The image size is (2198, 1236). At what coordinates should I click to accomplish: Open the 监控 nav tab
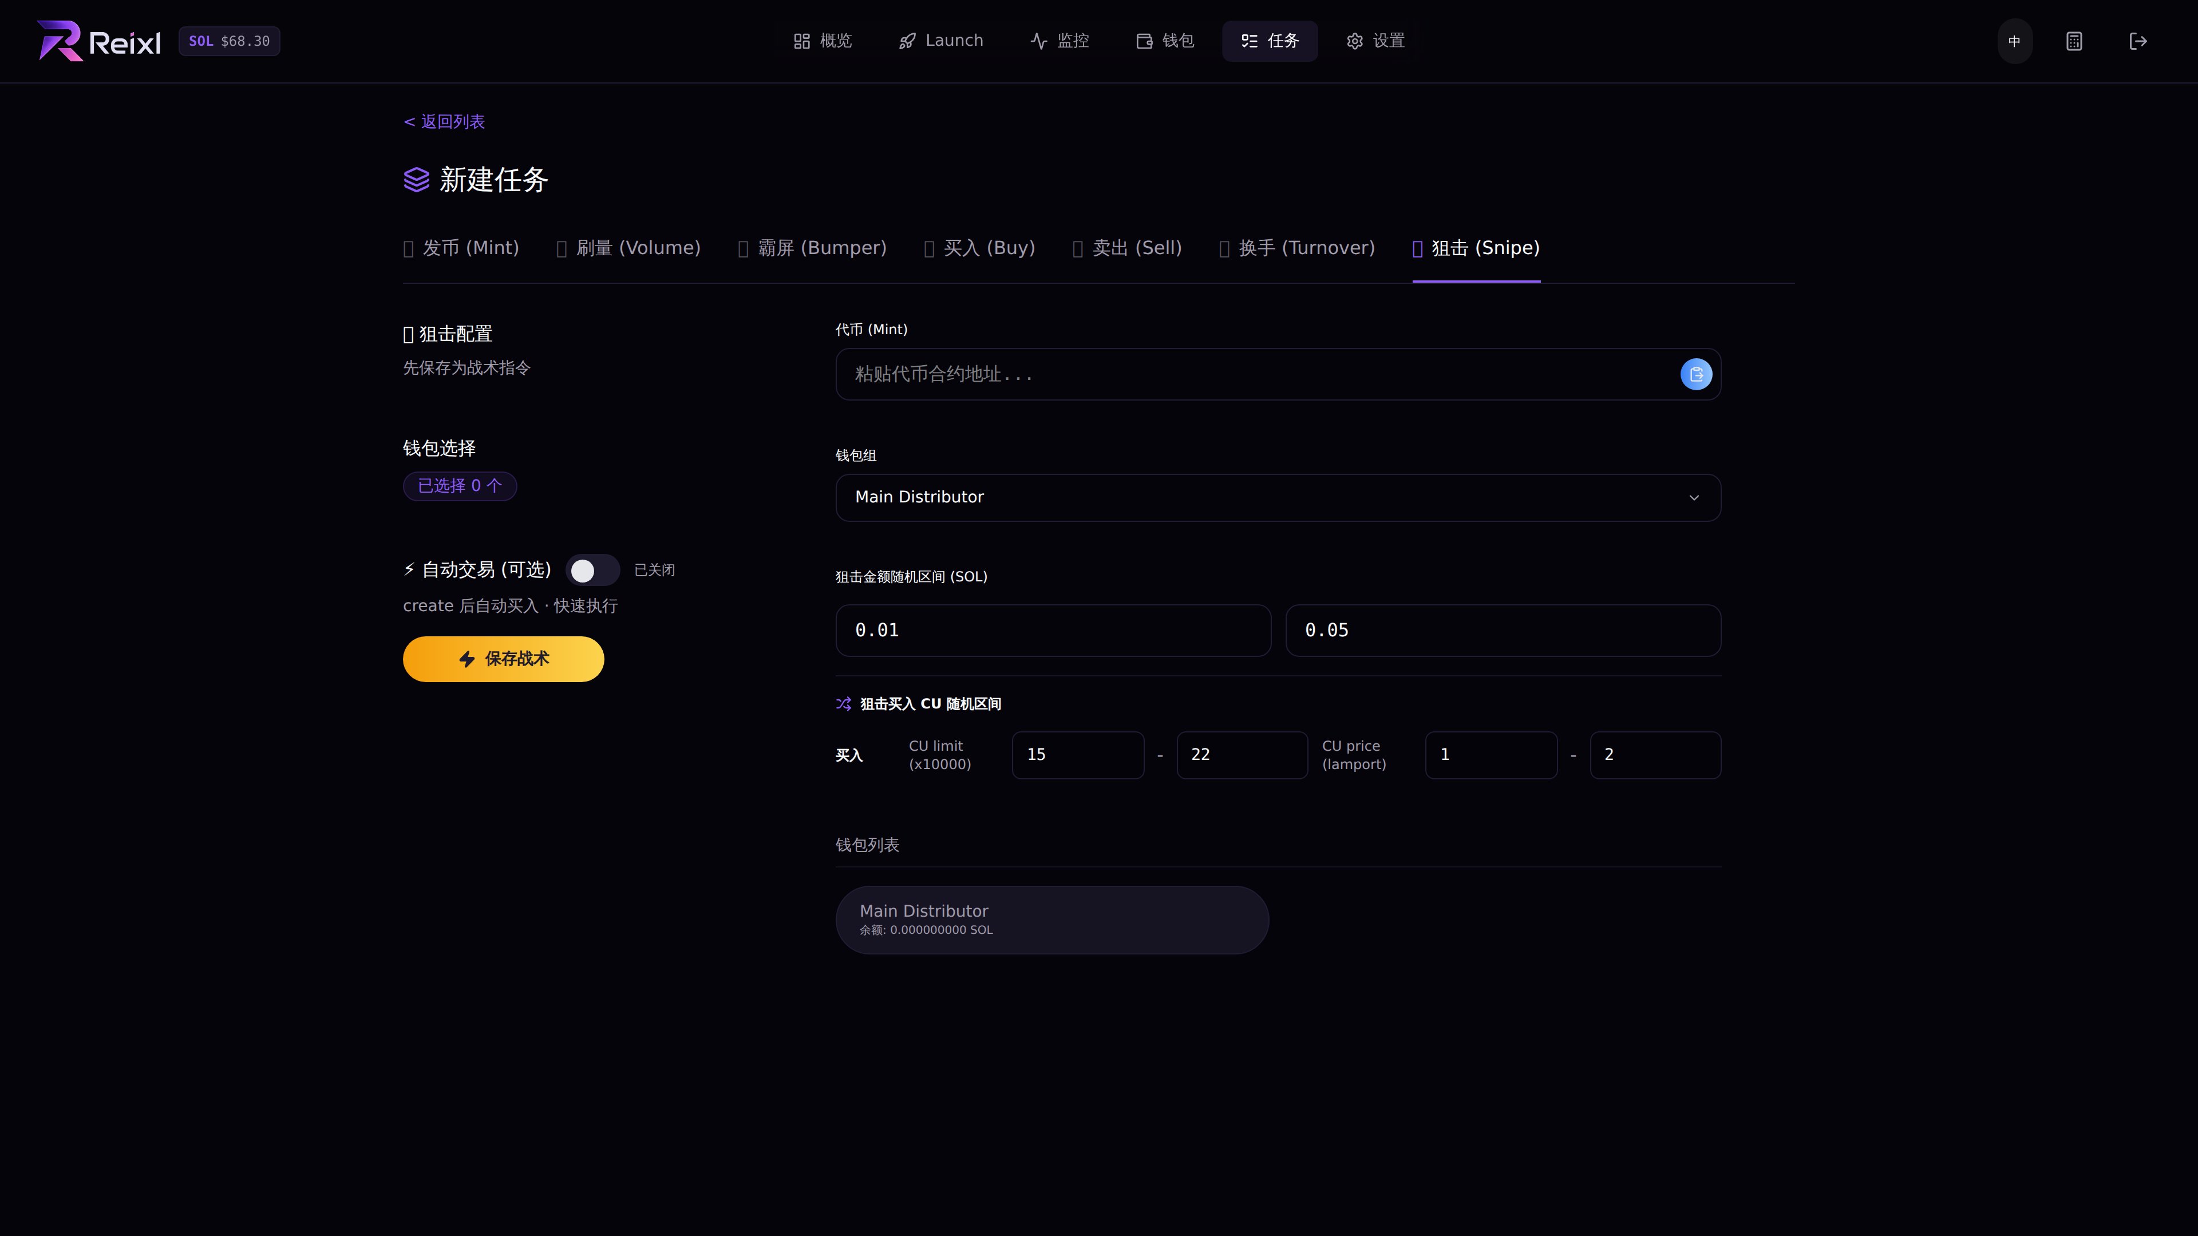point(1060,41)
